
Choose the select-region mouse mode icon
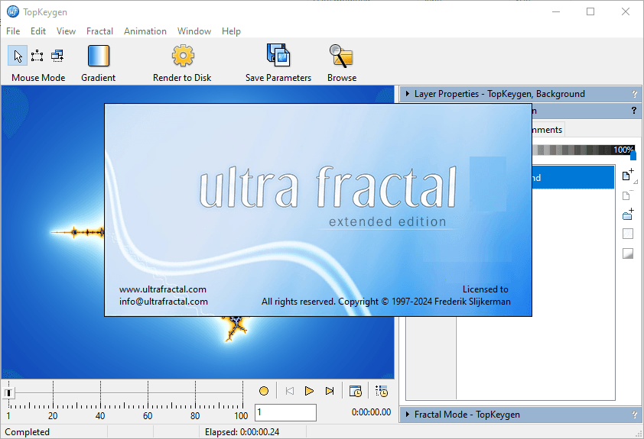click(x=37, y=56)
